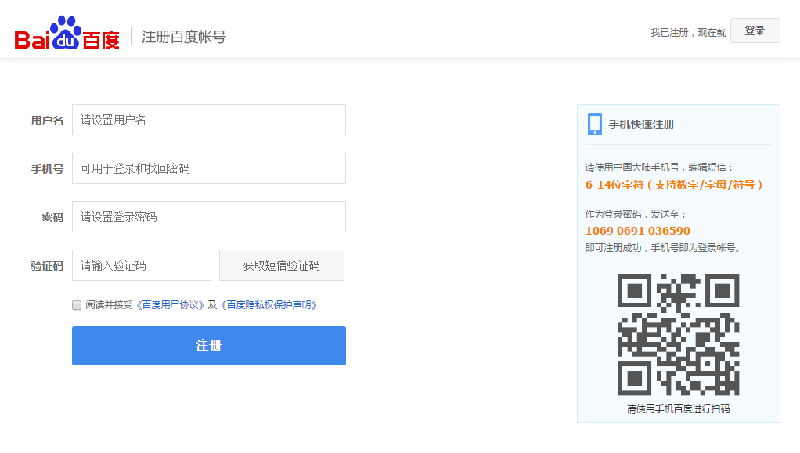Check the user agreement acceptance checkbox
Image resolution: width=800 pixels, height=453 pixels.
coord(76,304)
